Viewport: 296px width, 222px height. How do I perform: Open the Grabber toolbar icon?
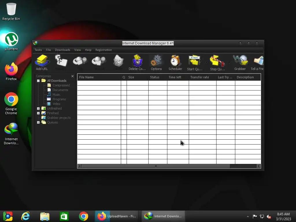tap(240, 63)
